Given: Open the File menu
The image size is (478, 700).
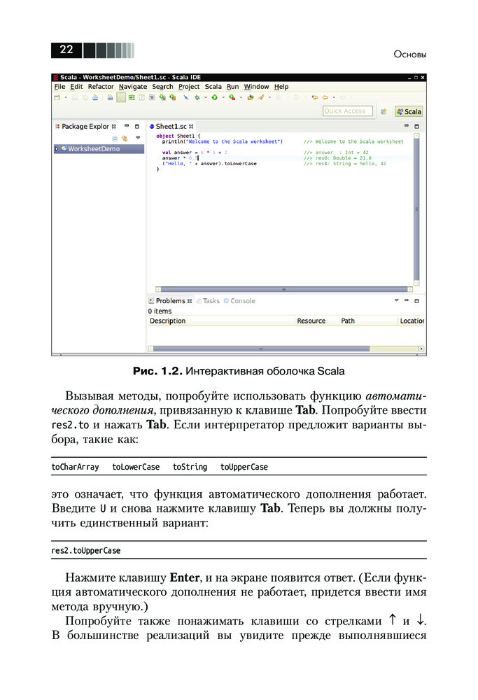Looking at the screenshot, I should pos(59,87).
